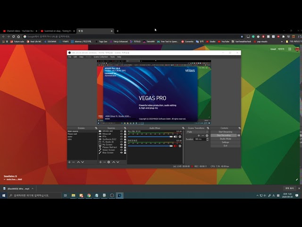The image size is (302, 227).
Task: Open the Chrome extensions puzzle icon
Action: pyautogui.click(x=283, y=36)
